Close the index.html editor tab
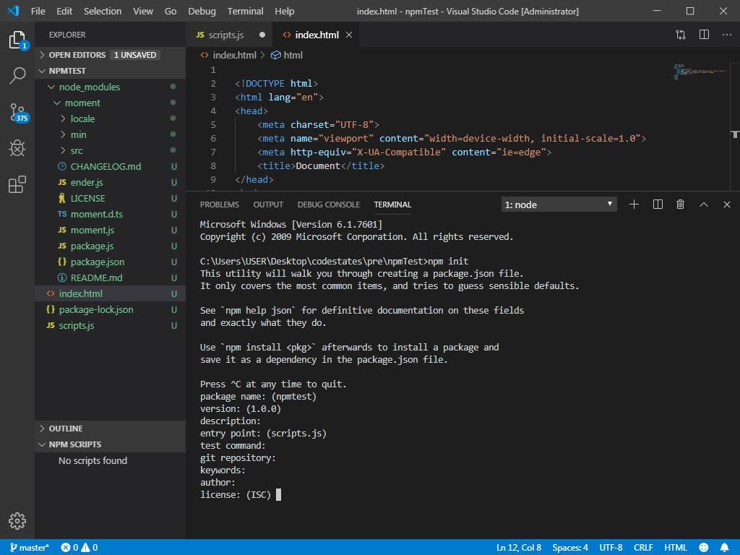This screenshot has width=740, height=555. [349, 35]
